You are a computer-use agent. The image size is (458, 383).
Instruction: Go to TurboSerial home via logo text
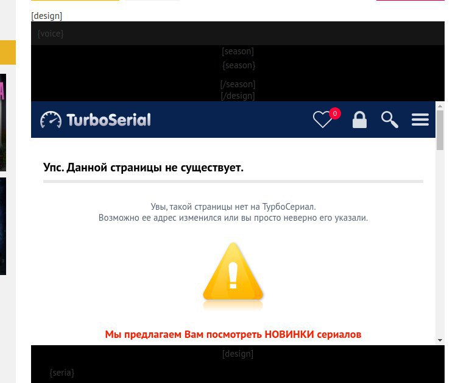[108, 120]
